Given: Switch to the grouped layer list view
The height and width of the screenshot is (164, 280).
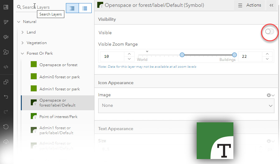Looking at the screenshot, I should [72, 8].
